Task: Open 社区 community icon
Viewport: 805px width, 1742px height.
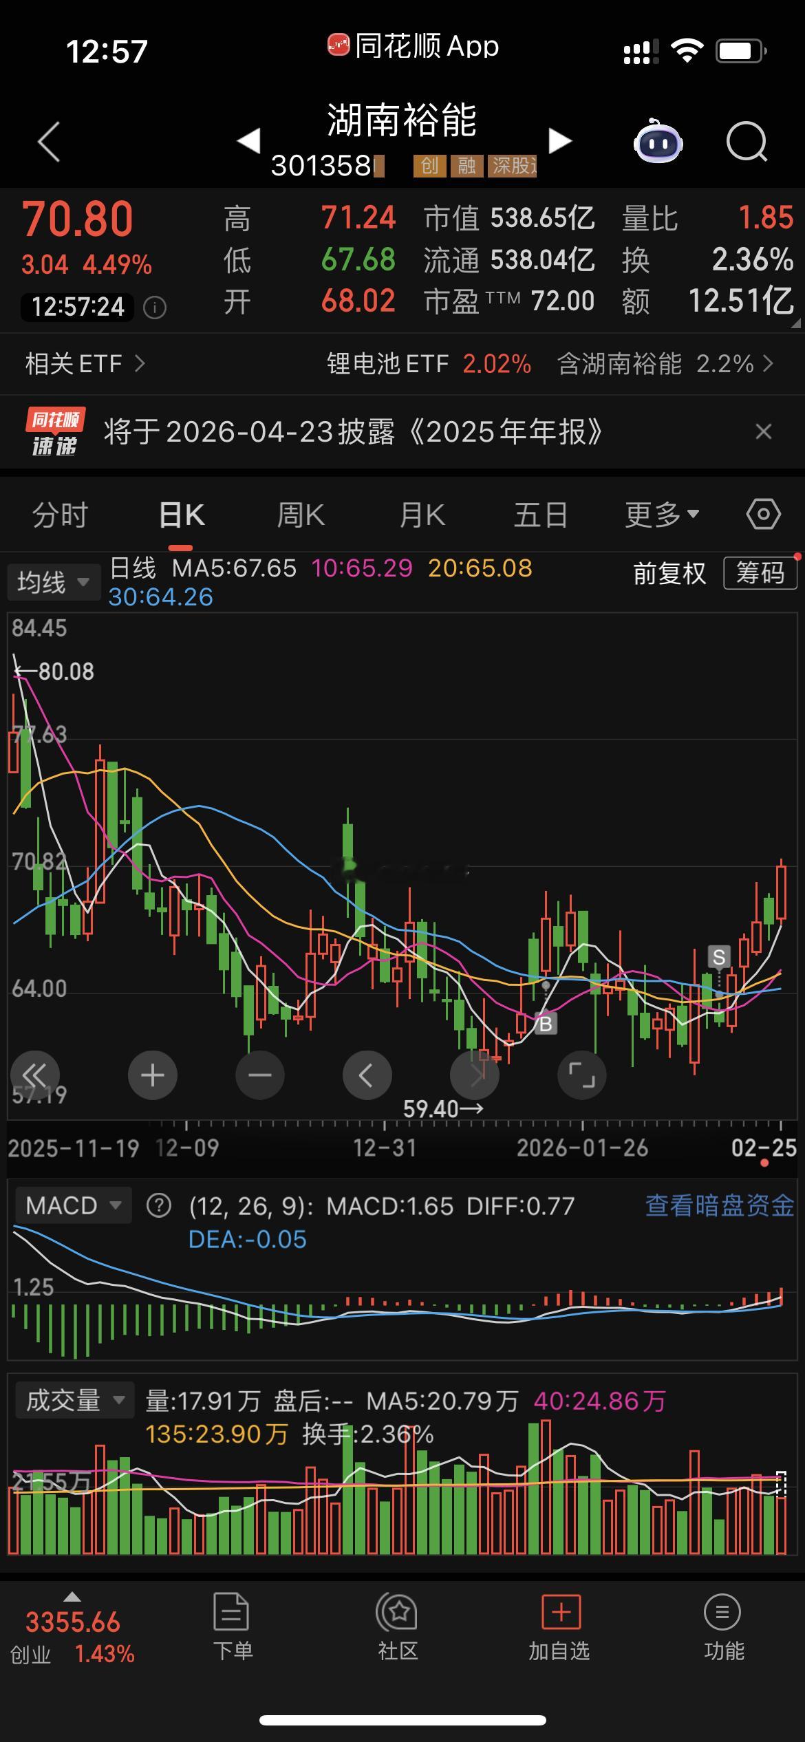Action: (x=398, y=1626)
